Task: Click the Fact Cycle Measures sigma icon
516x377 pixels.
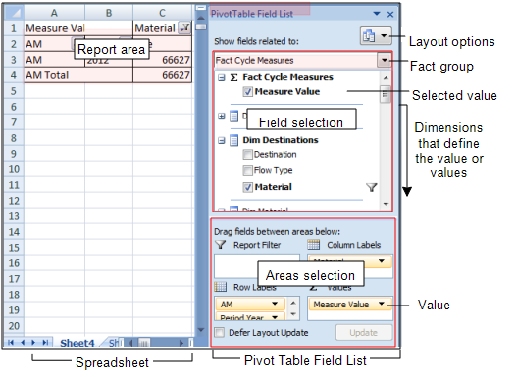Action: (x=233, y=77)
